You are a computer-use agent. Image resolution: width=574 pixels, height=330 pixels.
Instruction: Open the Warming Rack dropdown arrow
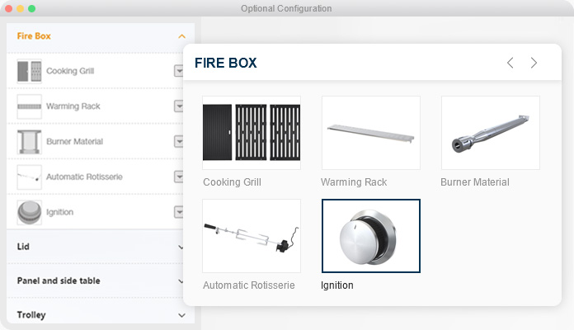tap(178, 106)
